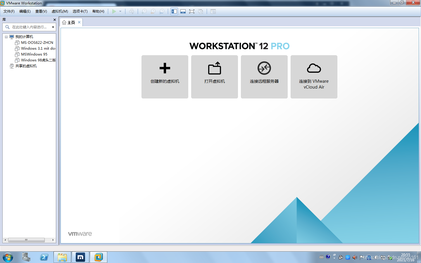
Task: Select the Windows 98虎头二版 virtual machine
Action: point(38,60)
